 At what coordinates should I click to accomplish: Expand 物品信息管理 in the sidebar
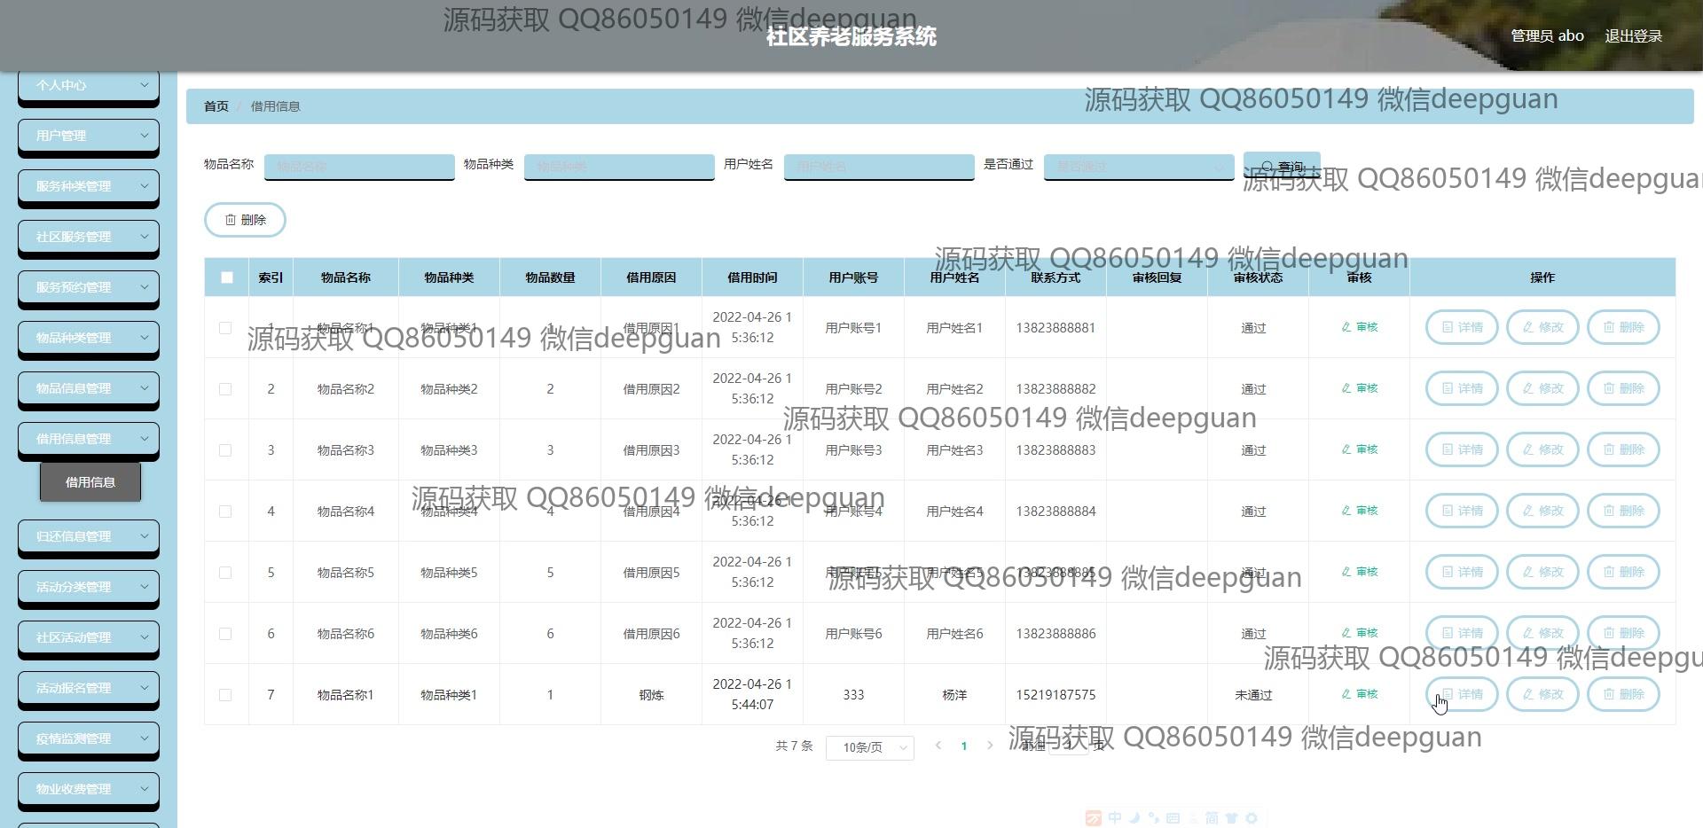[x=89, y=388]
